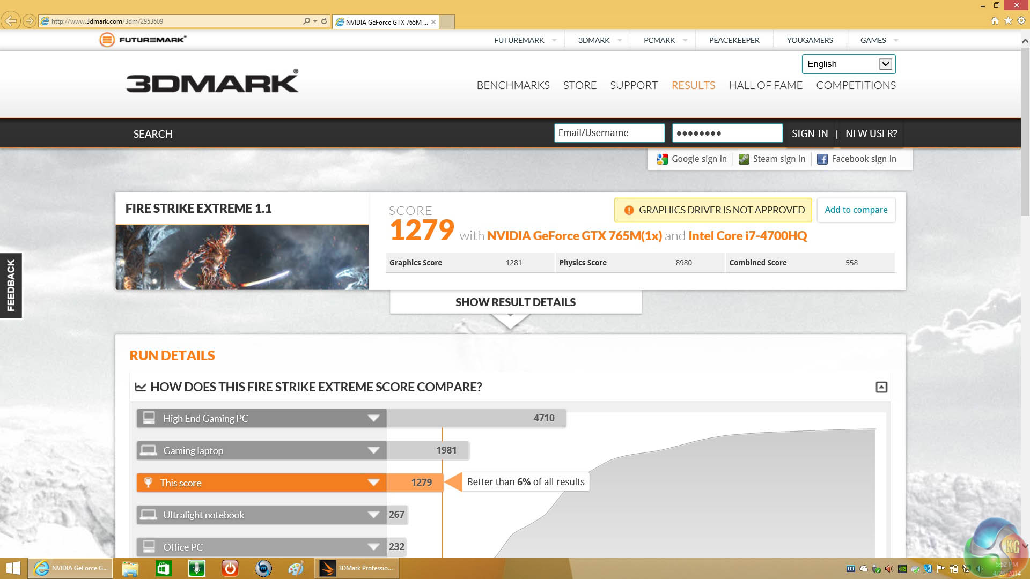The height and width of the screenshot is (579, 1030).
Task: Click the Facebook sign in icon
Action: (x=822, y=159)
